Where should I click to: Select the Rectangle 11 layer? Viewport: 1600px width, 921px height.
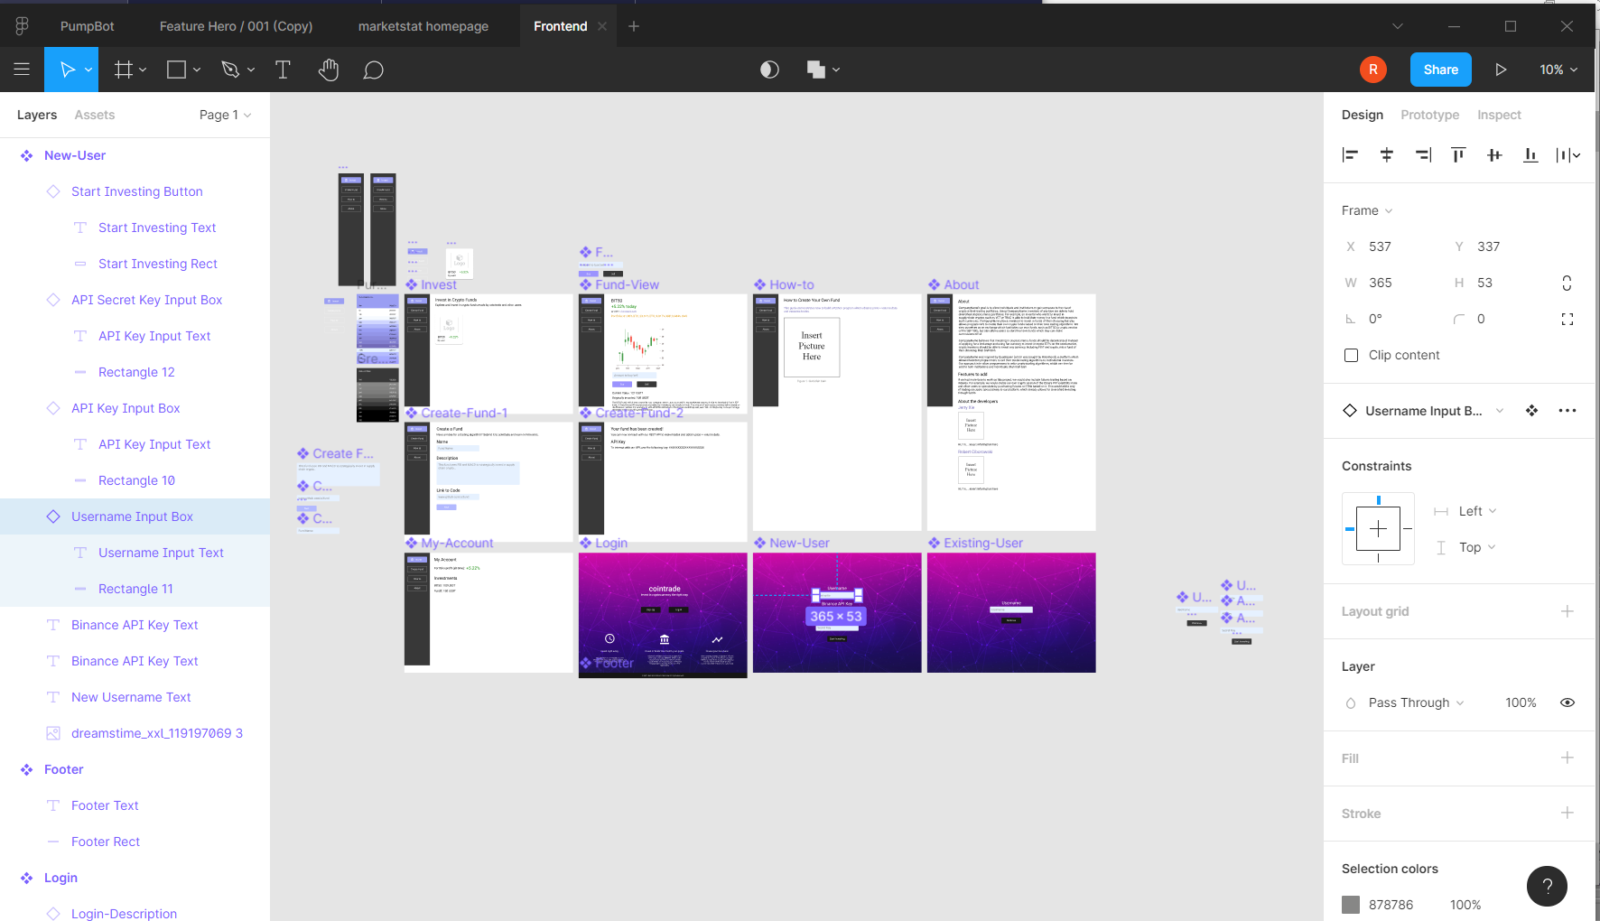[x=135, y=589]
